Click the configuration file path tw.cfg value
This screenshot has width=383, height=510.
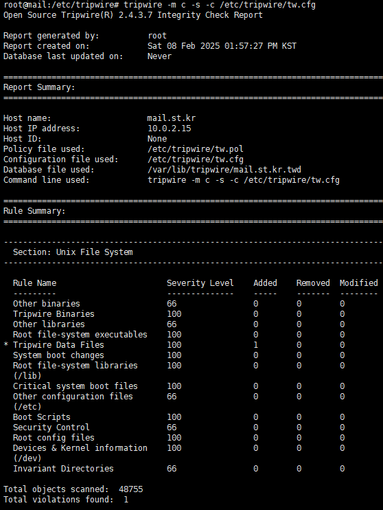(195, 159)
